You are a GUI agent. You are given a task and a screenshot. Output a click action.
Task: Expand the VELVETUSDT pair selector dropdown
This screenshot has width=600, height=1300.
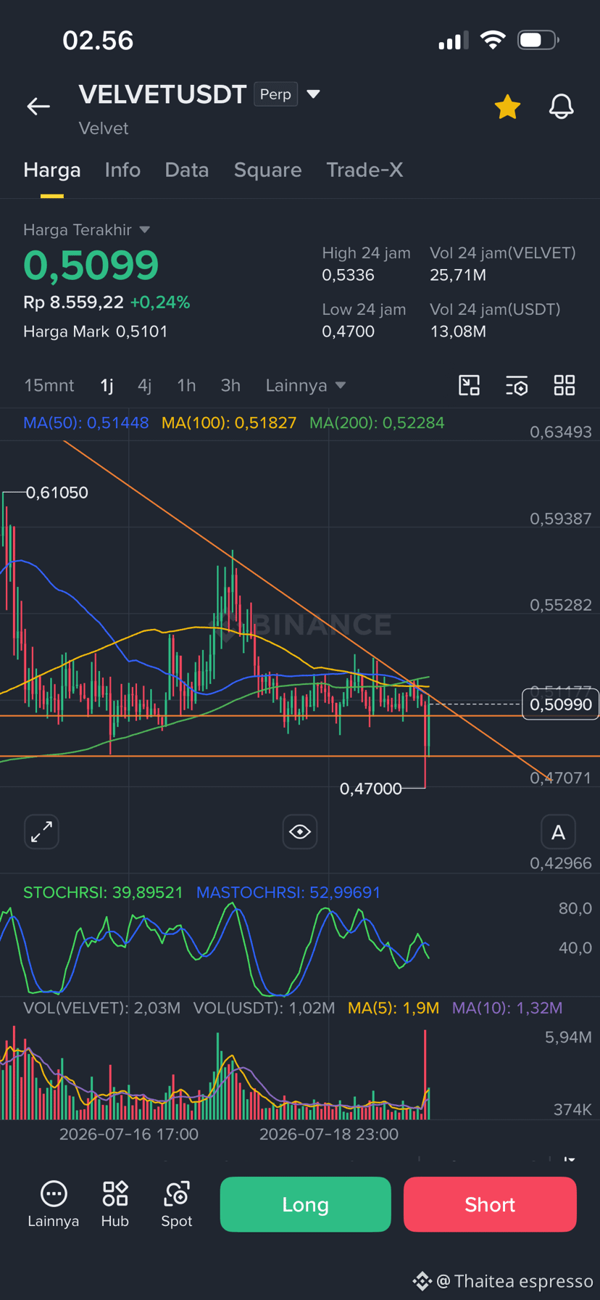point(314,94)
